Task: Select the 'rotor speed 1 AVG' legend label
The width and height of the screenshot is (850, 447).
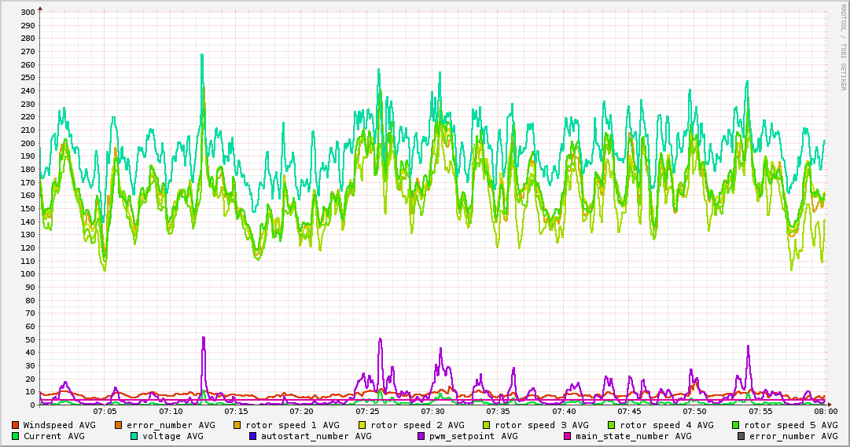Action: 293,425
